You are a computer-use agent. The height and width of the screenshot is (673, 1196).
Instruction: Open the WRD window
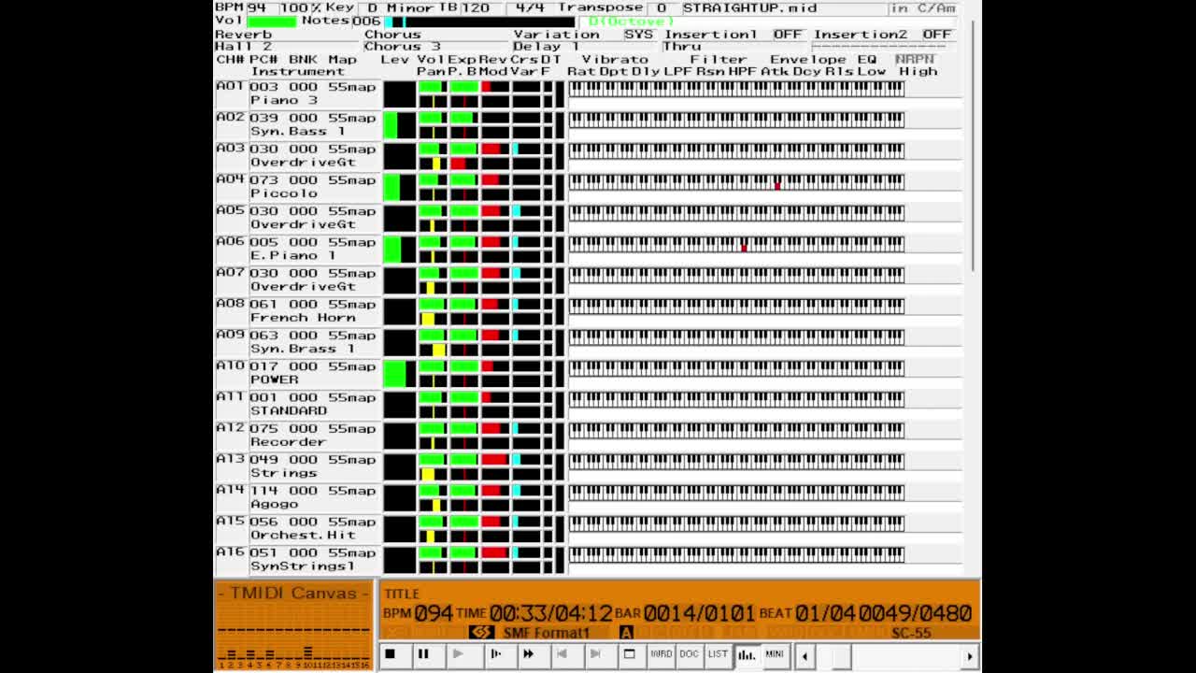(661, 655)
